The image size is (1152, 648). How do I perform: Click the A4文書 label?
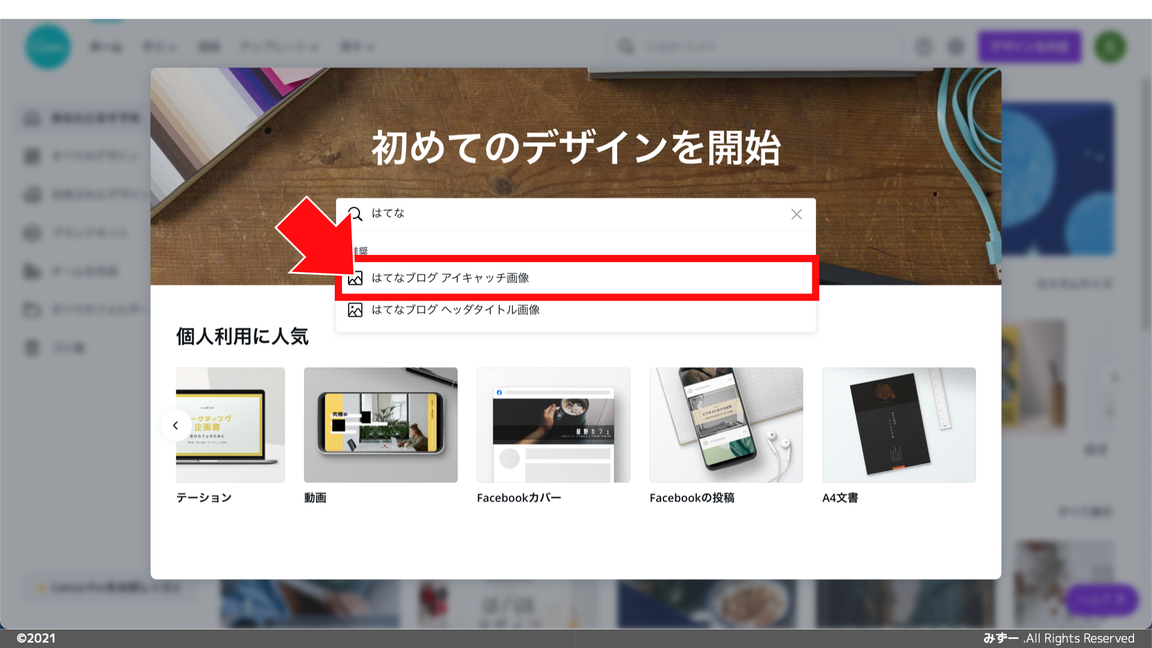[x=840, y=497]
